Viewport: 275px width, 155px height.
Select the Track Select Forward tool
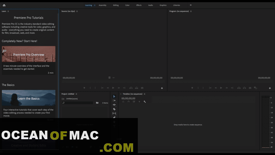(114, 101)
